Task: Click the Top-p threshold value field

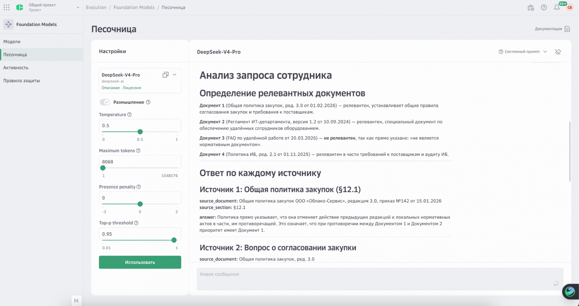Action: click(x=140, y=234)
